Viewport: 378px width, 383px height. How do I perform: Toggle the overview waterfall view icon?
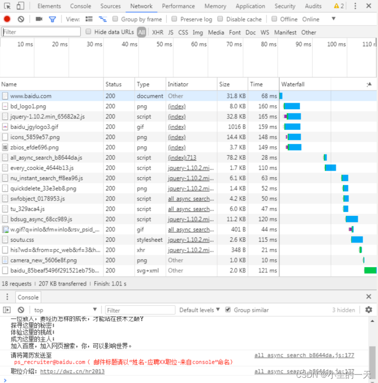pyautogui.click(x=103, y=19)
